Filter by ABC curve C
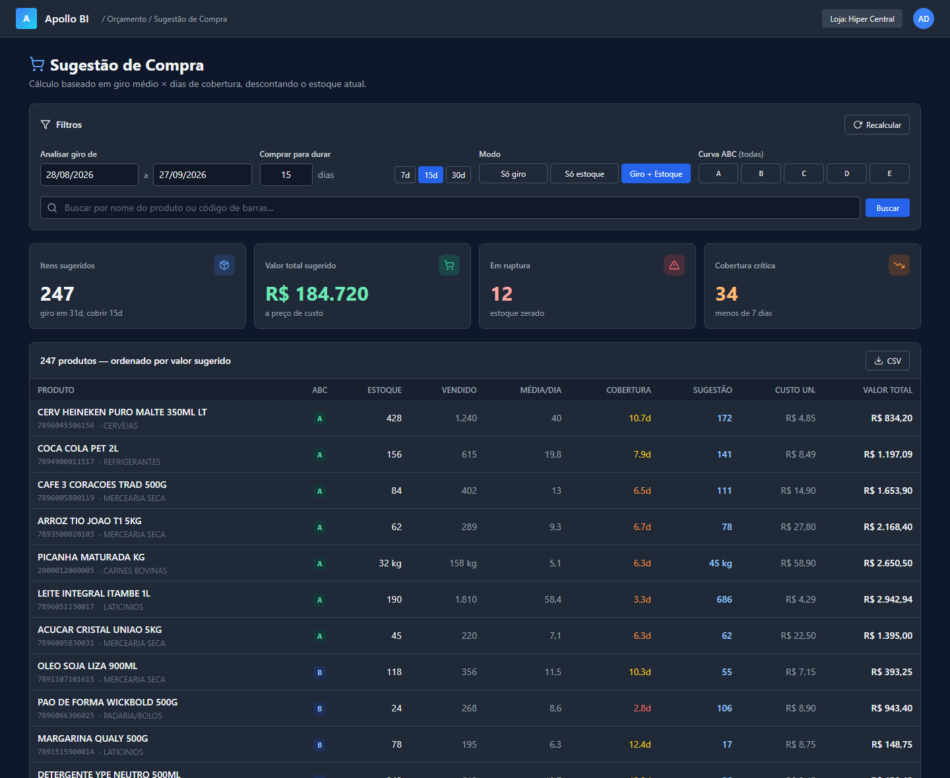 click(x=804, y=173)
